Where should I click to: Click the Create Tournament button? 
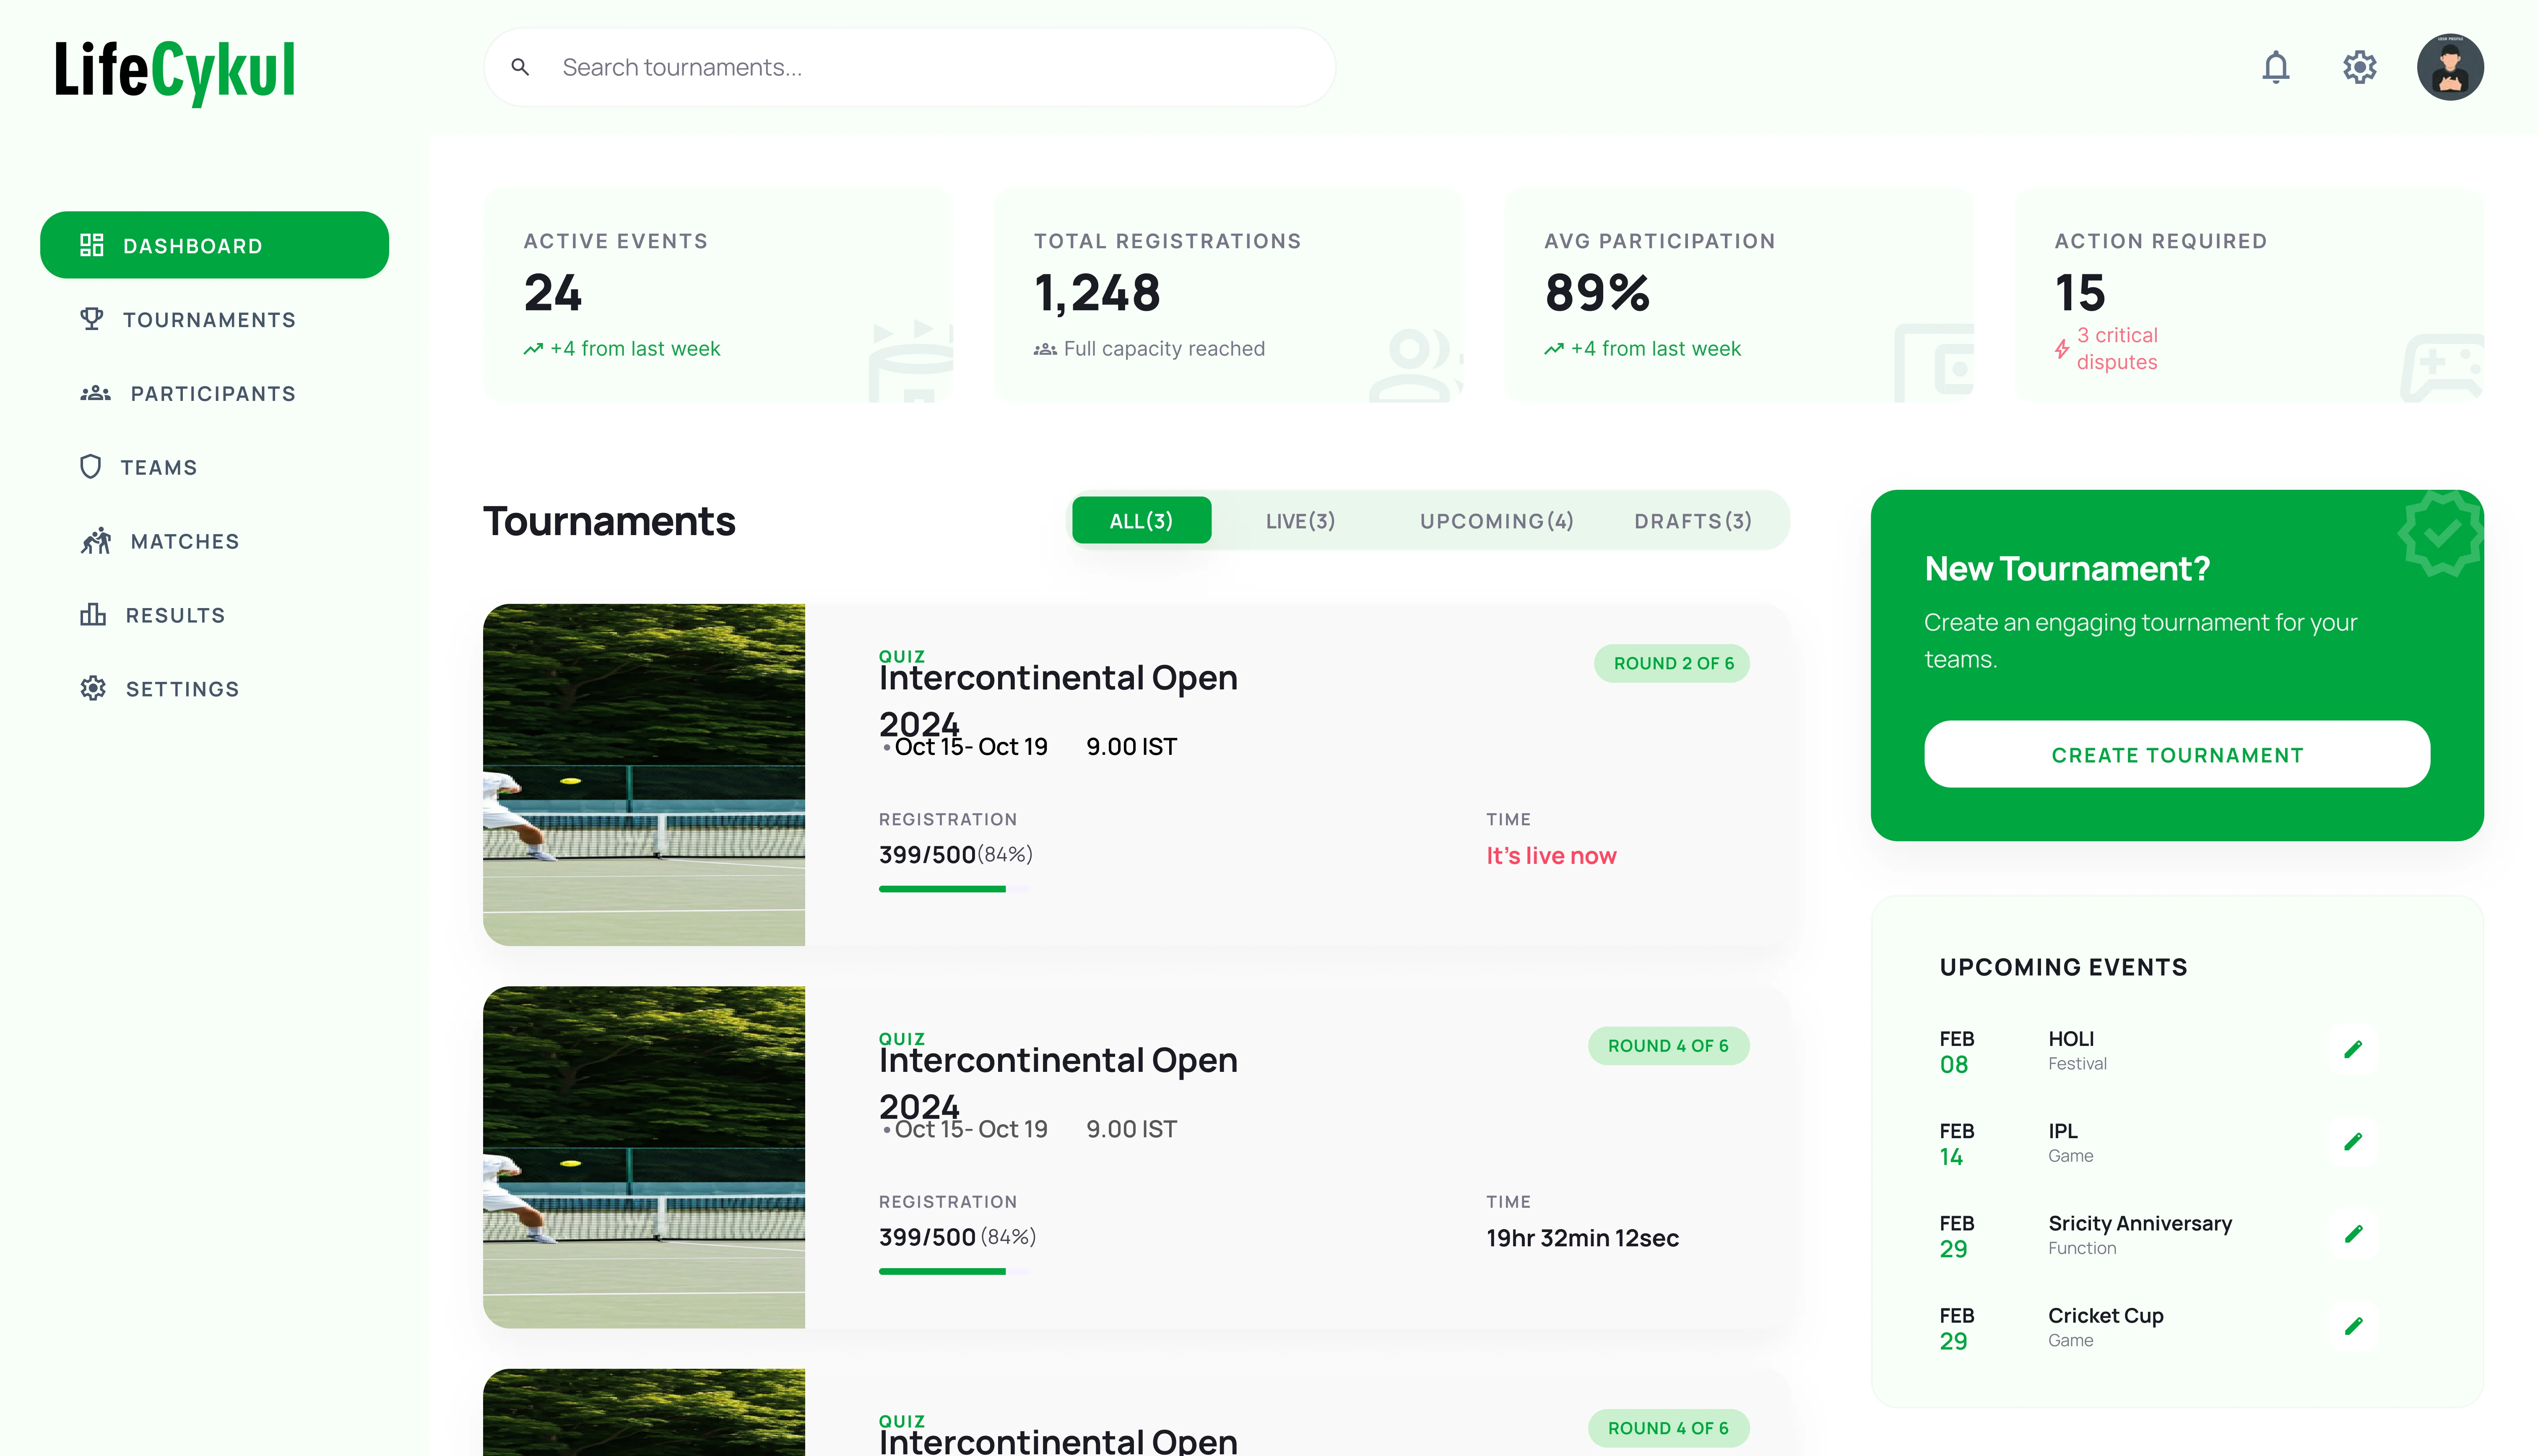coord(2177,754)
